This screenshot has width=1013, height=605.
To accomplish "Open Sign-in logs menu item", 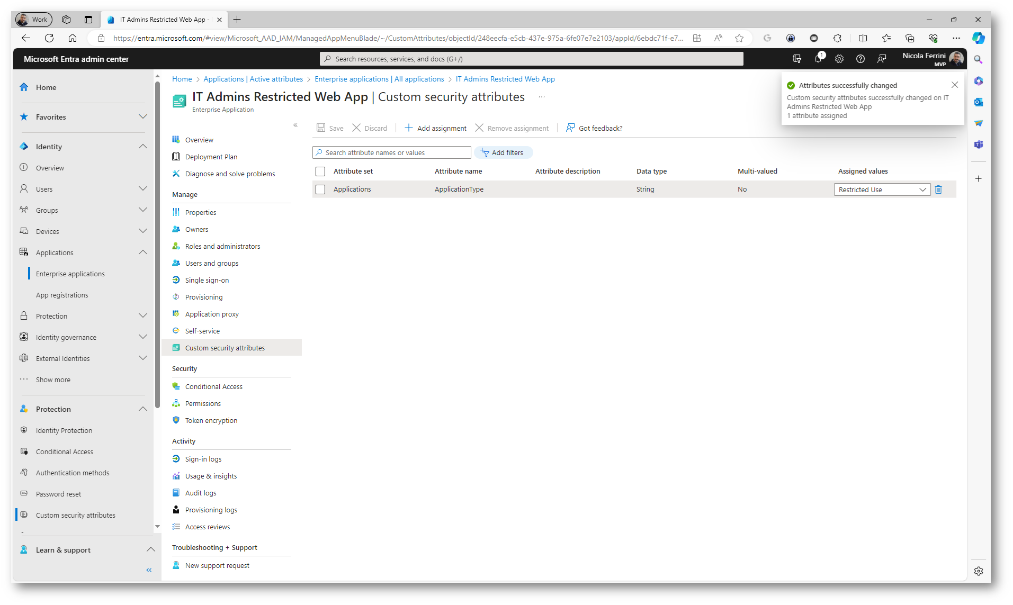I will tap(203, 459).
